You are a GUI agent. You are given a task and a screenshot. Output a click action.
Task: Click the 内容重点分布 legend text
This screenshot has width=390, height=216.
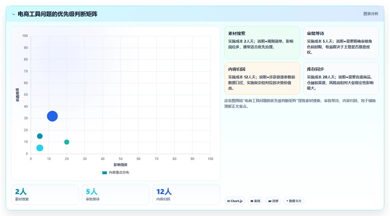tap(119, 173)
